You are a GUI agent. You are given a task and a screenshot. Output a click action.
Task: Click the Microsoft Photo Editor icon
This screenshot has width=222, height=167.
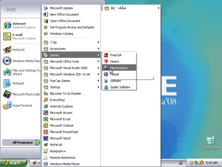pyautogui.click(x=7, y=94)
